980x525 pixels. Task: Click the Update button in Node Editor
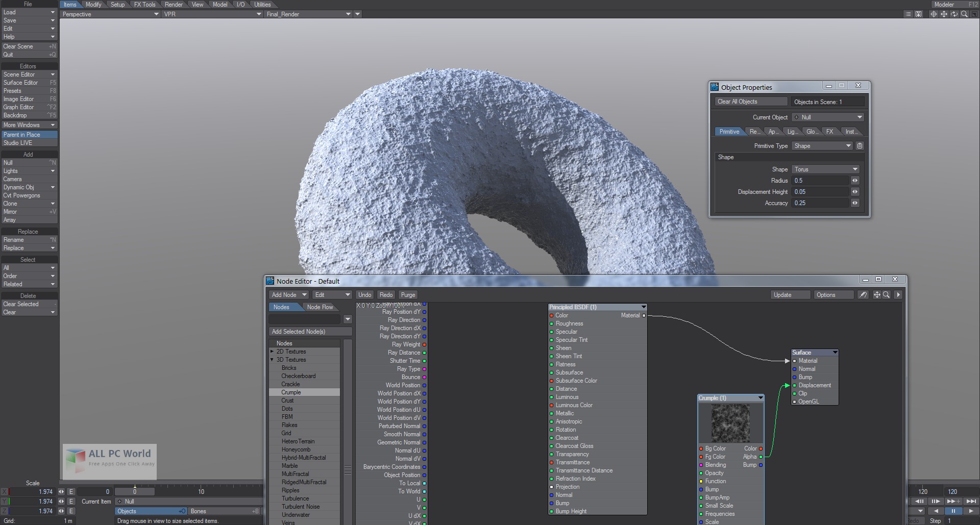[790, 295]
